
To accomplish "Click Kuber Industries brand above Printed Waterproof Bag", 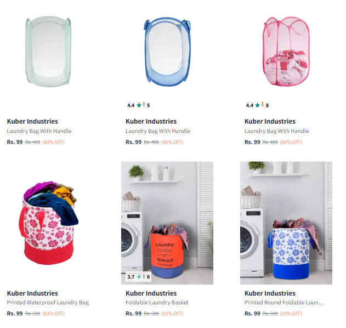I will (x=32, y=293).
